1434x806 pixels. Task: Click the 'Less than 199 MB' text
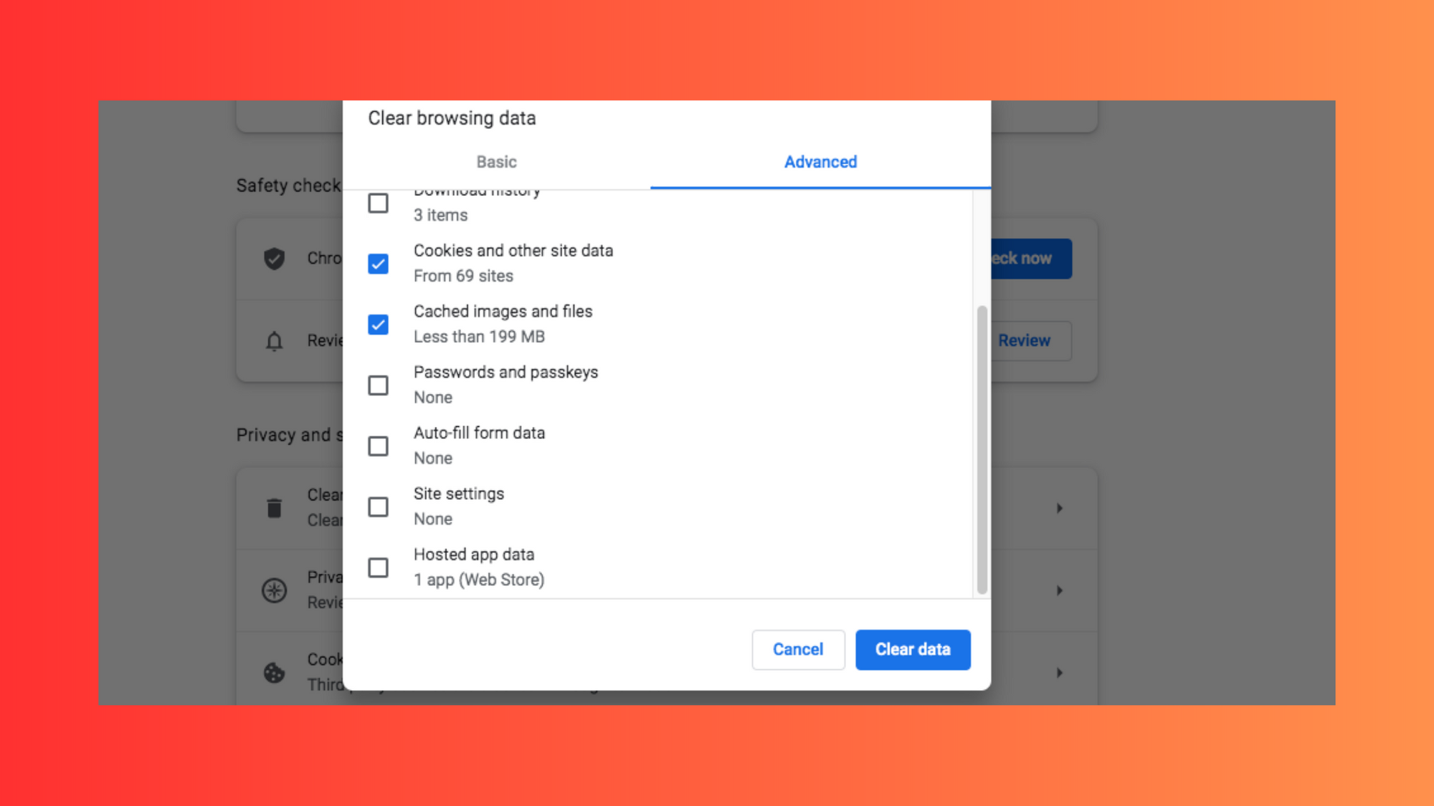pyautogui.click(x=479, y=337)
